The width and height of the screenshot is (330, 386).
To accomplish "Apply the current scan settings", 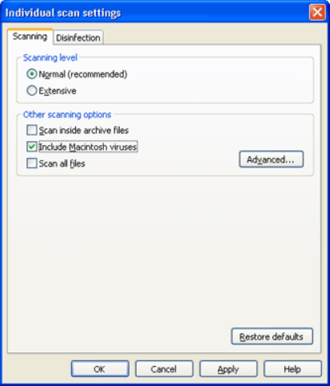I will click(228, 369).
